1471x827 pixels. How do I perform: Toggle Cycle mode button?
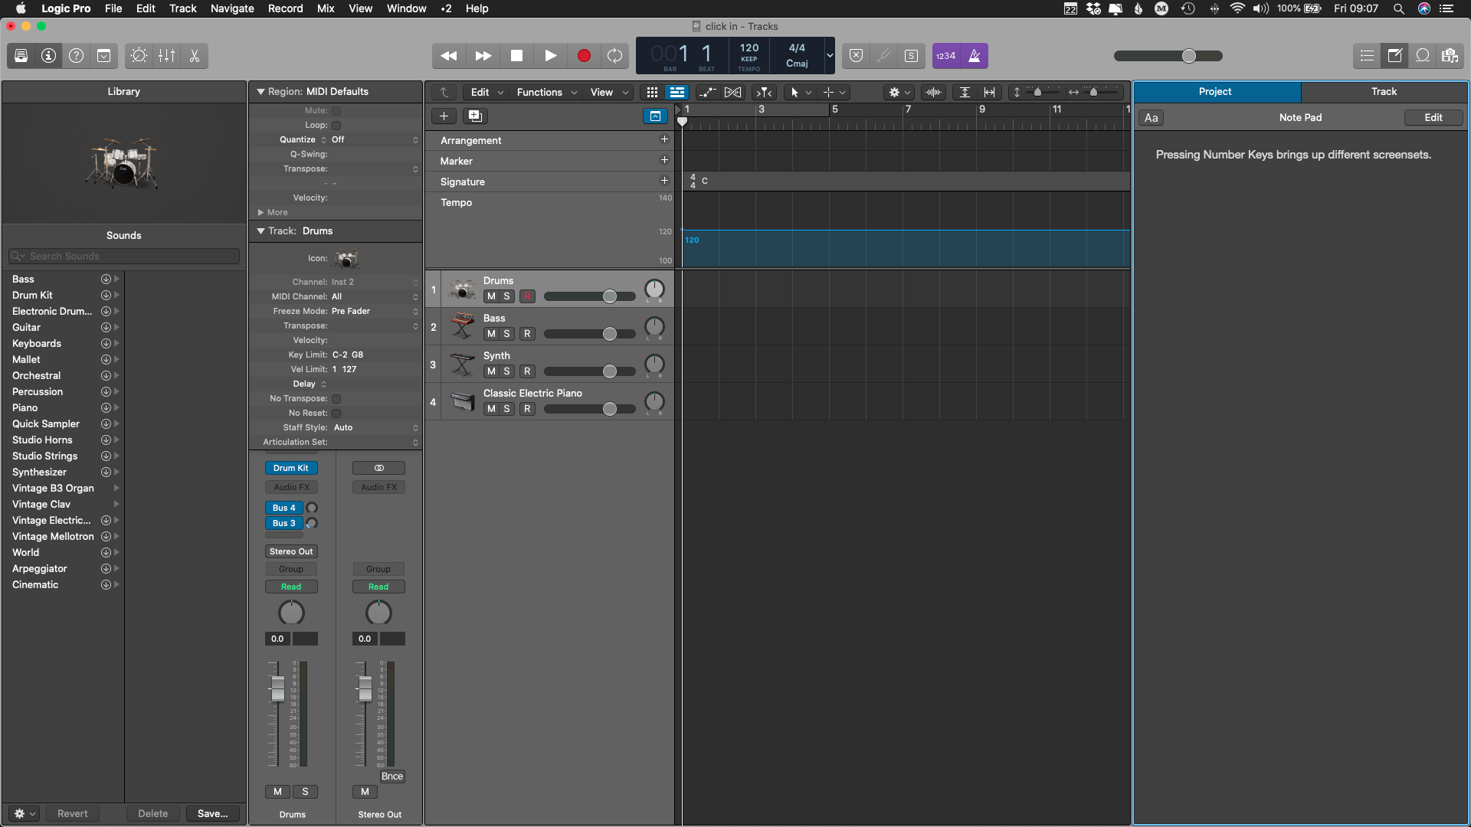[614, 56]
